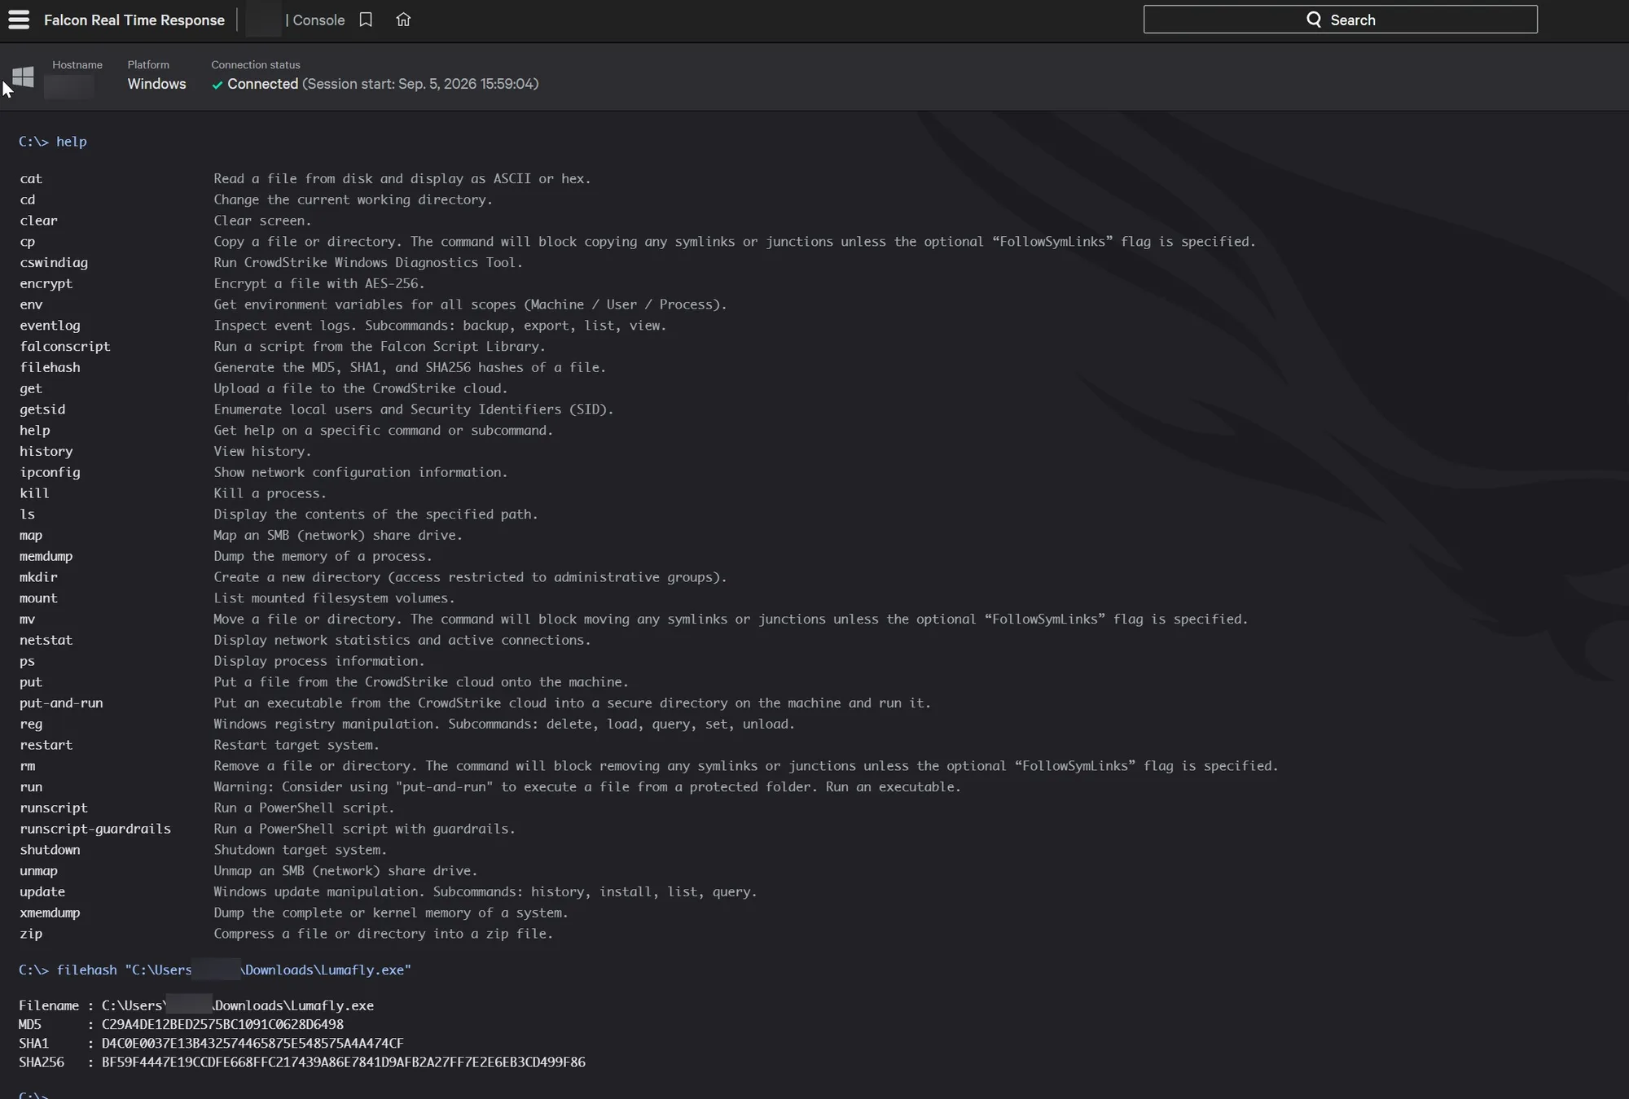This screenshot has height=1099, width=1629.
Task: Select the Console breadcrumb label
Action: (318, 20)
